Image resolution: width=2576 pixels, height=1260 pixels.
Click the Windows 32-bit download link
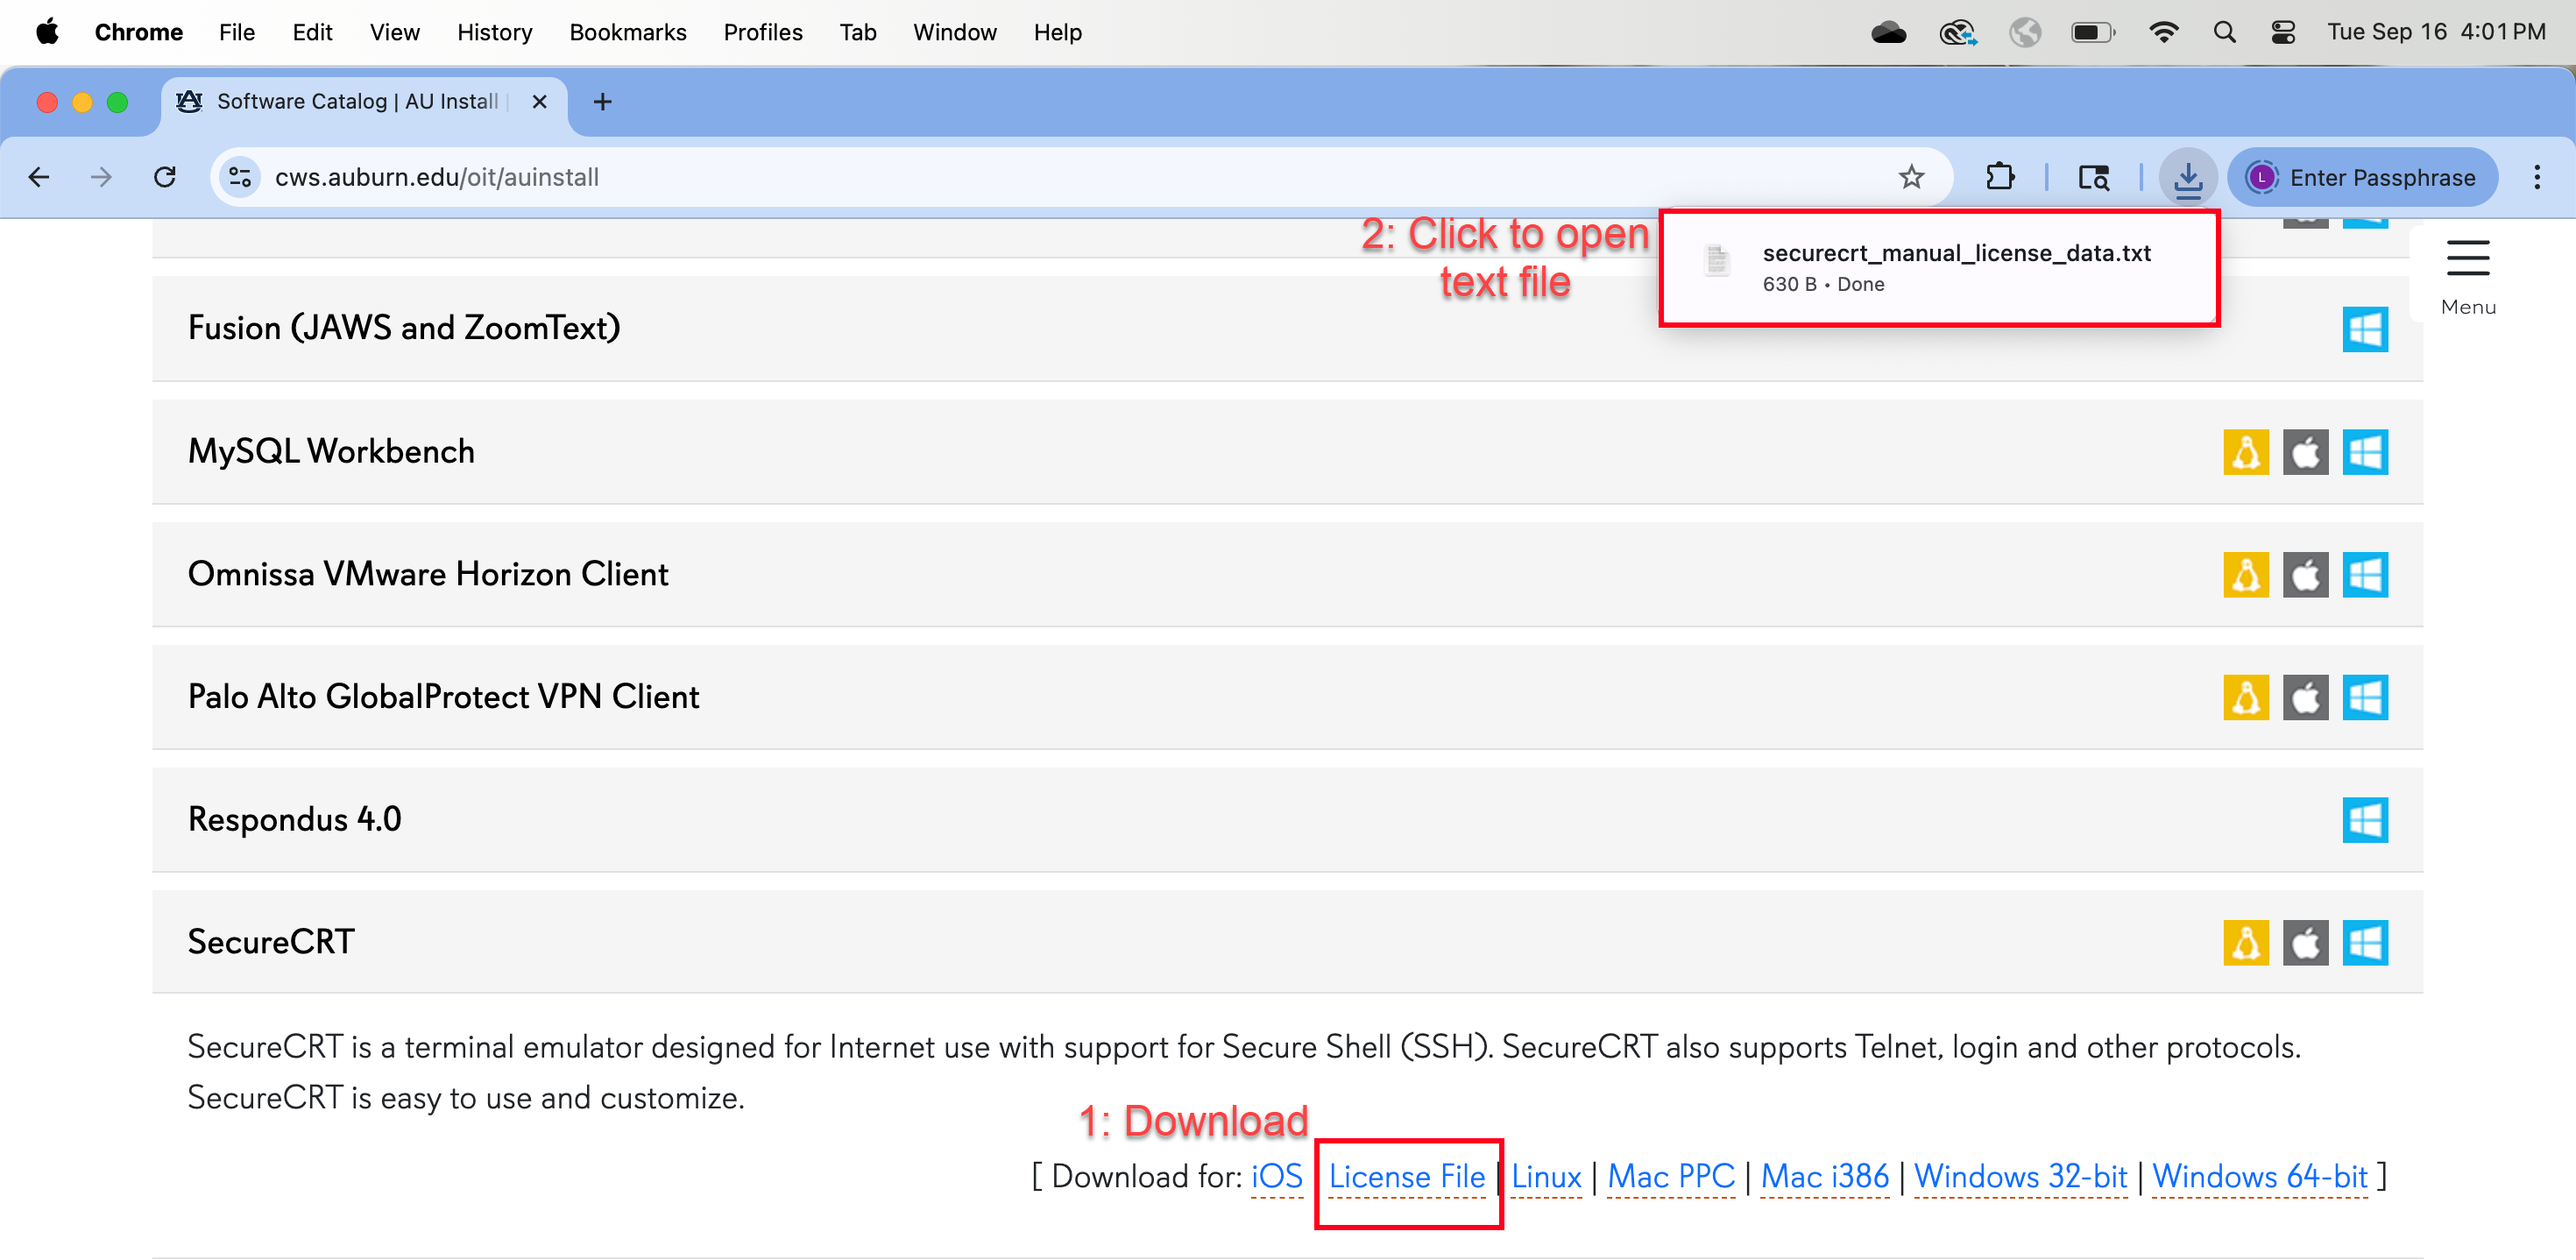pos(2020,1177)
